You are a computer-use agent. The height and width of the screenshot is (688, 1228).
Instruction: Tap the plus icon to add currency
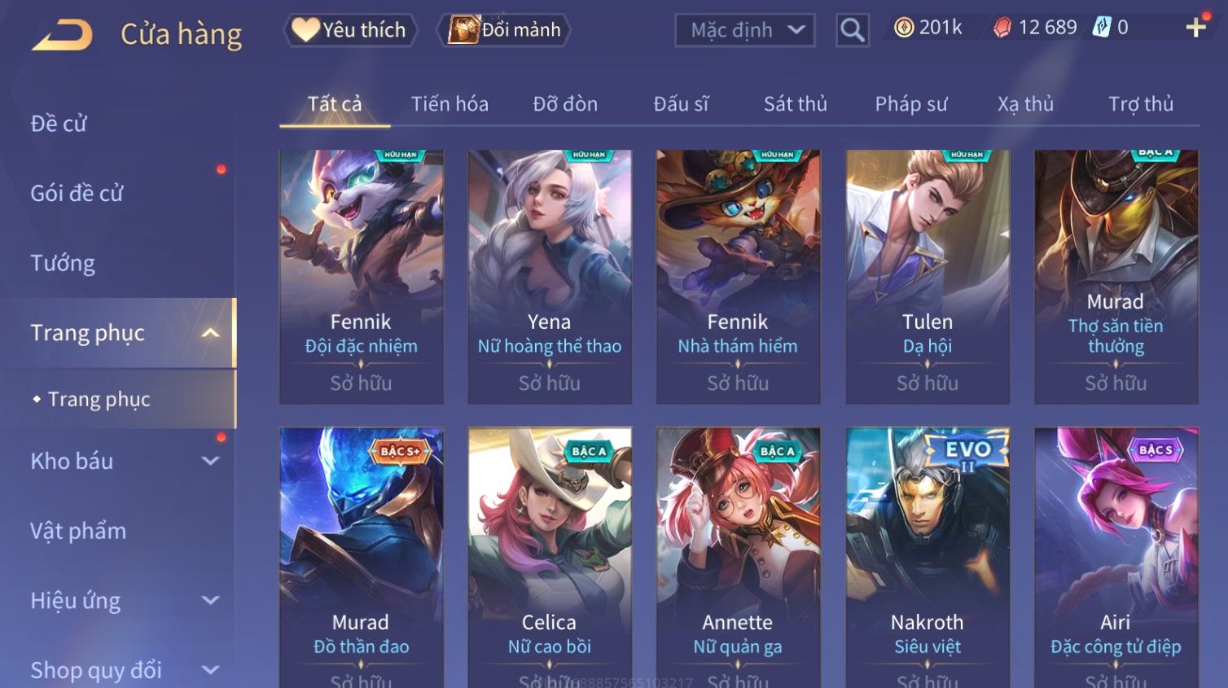pos(1195,28)
